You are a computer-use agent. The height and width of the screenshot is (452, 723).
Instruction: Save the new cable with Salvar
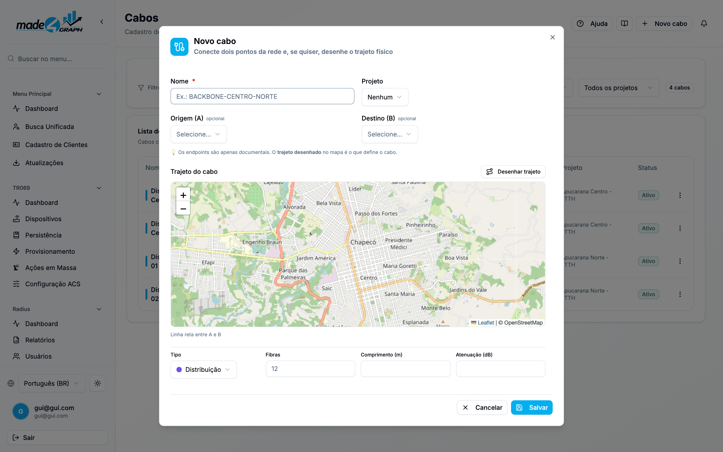pos(532,407)
